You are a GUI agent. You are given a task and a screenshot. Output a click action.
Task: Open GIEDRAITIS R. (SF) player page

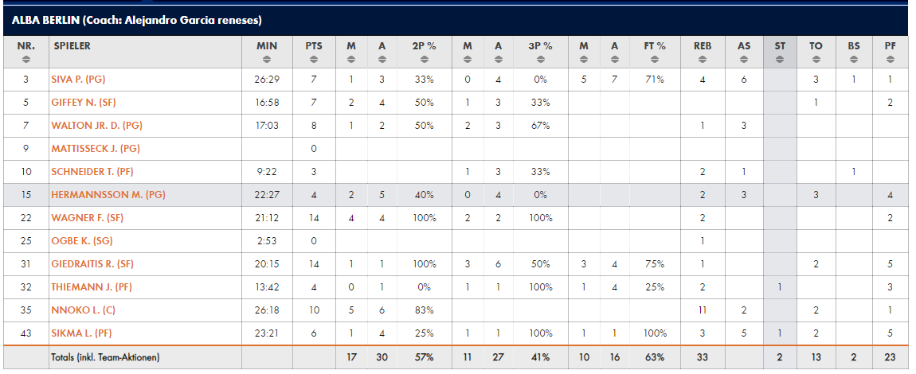coord(93,264)
